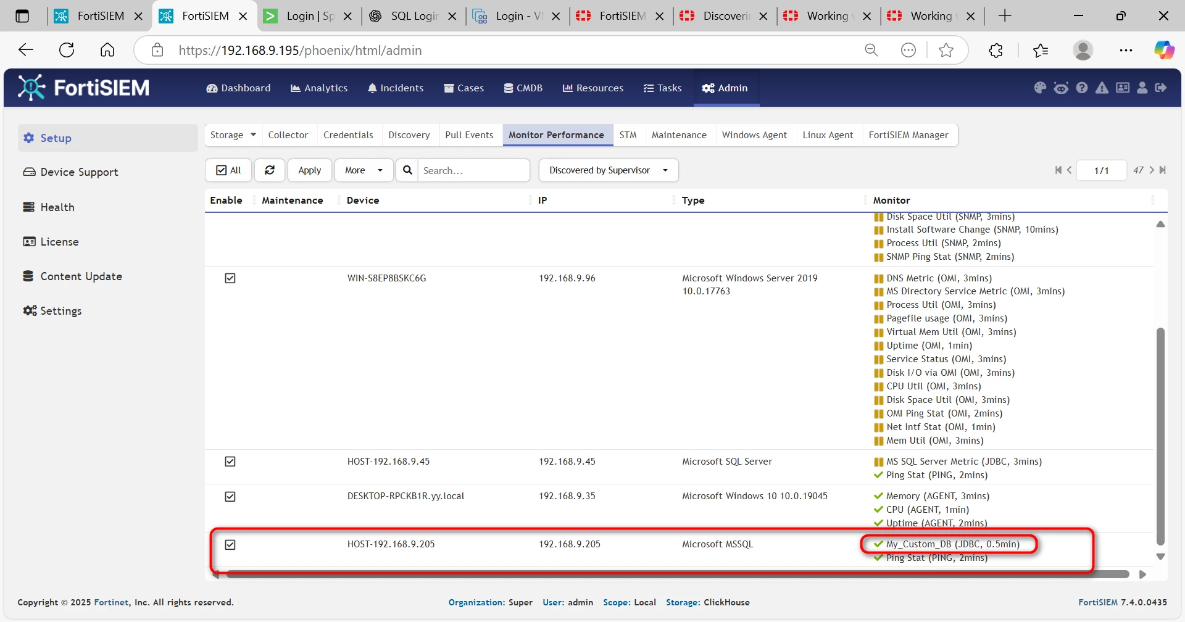Click the zoom magnifier in the address bar
1185x622 pixels.
tap(871, 50)
